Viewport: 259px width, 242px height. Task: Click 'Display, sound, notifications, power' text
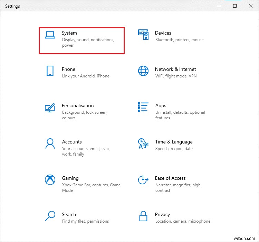pyautogui.click(x=88, y=43)
